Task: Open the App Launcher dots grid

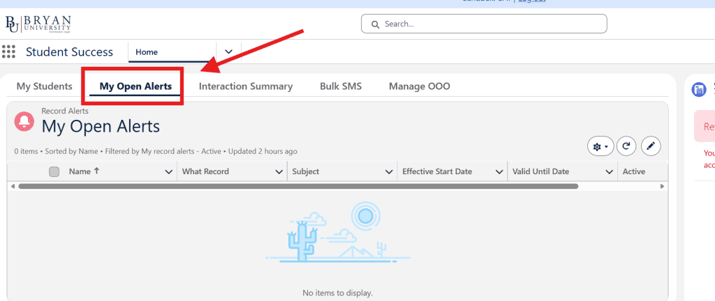Action: click(x=8, y=52)
